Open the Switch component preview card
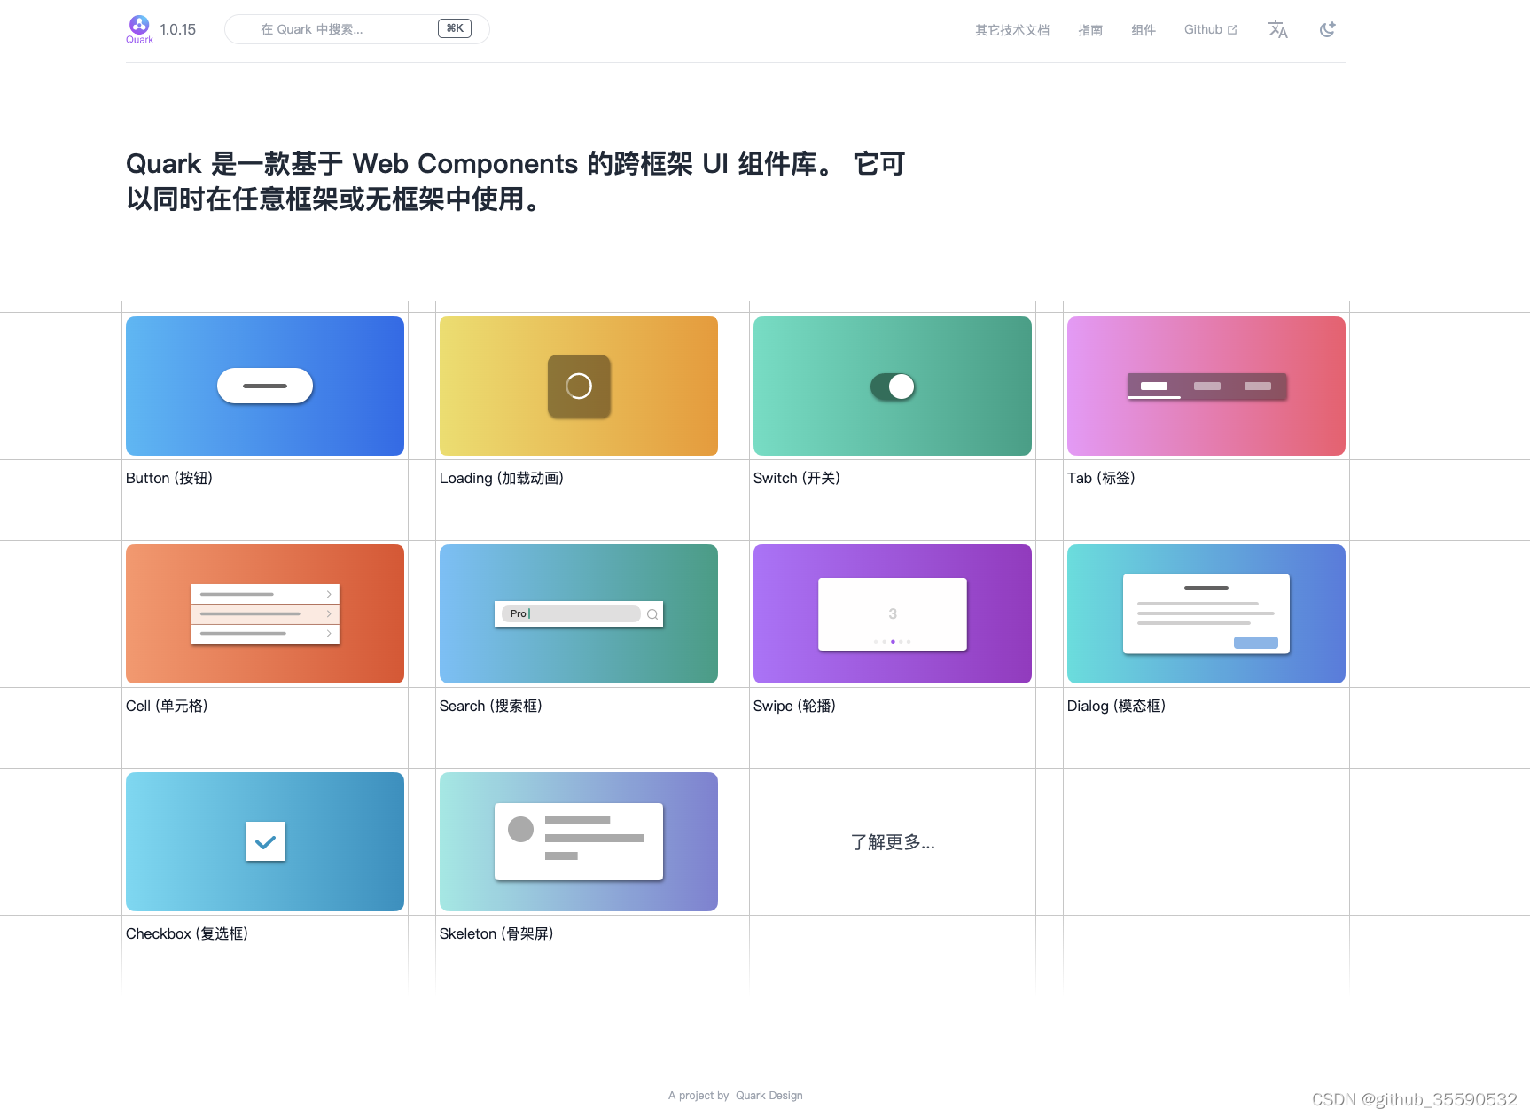 pos(893,386)
